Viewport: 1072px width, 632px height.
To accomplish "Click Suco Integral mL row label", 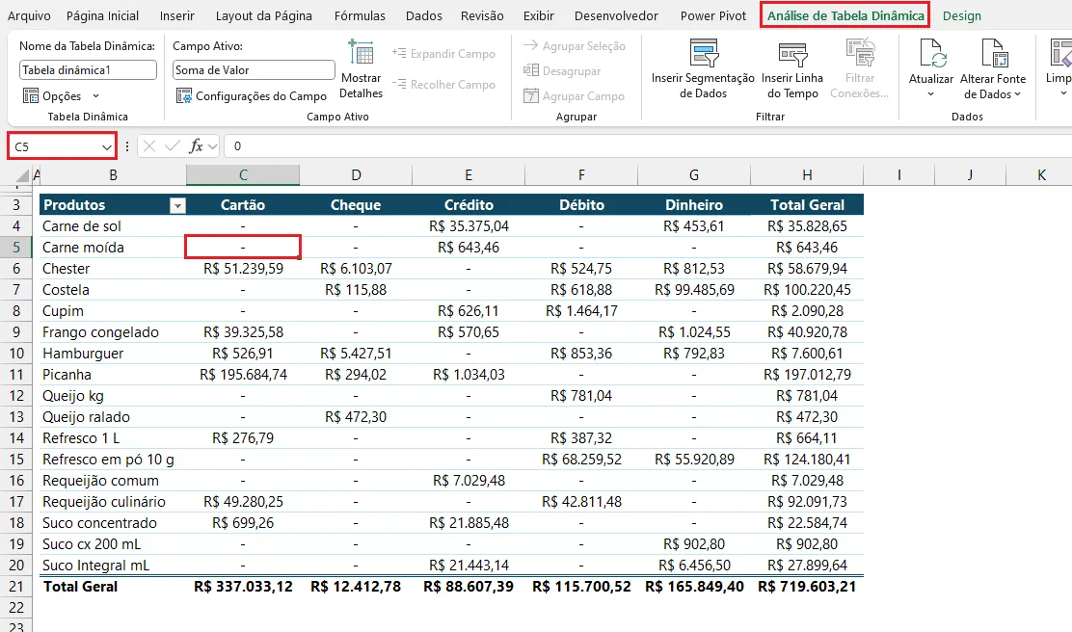I will click(x=113, y=565).
